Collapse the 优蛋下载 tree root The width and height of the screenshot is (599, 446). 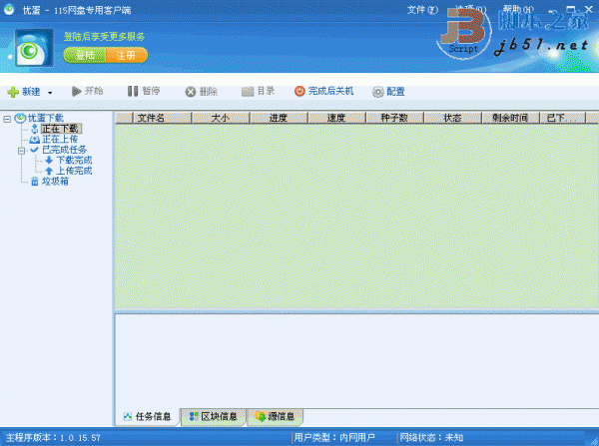pyautogui.click(x=7, y=119)
